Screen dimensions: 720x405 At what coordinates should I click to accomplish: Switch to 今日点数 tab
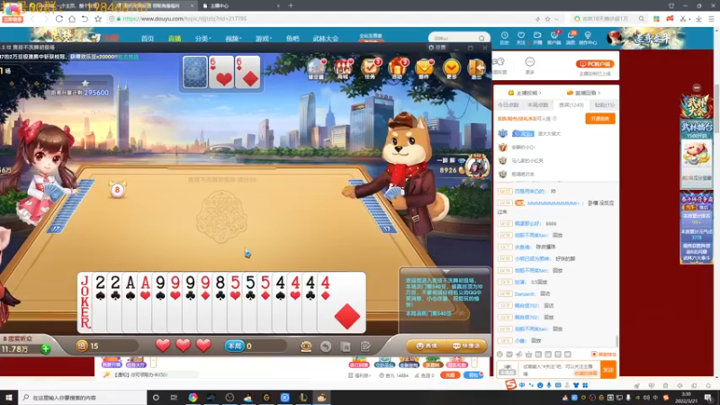[x=508, y=105]
